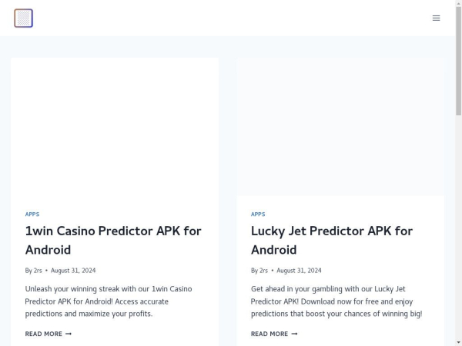Click author 2rs on Lucky Jet post
Viewport: 462px width, 346px height.
(263, 271)
